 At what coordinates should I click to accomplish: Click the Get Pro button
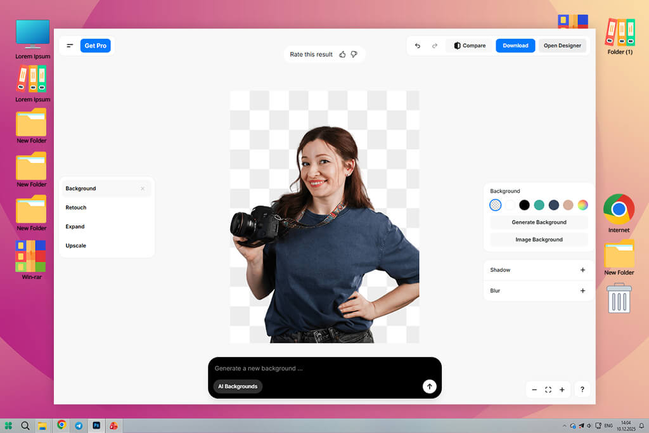(x=96, y=46)
